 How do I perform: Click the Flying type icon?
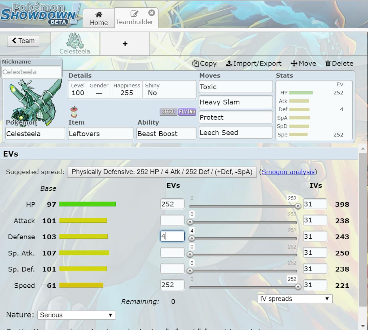187,112
